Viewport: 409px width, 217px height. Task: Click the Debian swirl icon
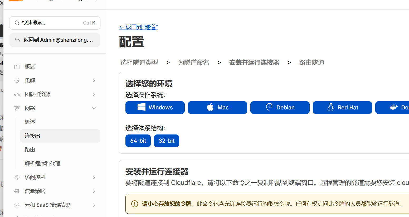pos(269,107)
